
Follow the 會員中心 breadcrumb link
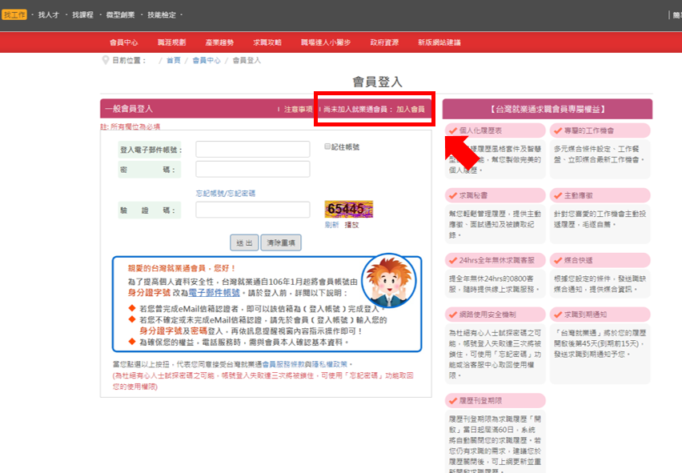pyautogui.click(x=207, y=61)
